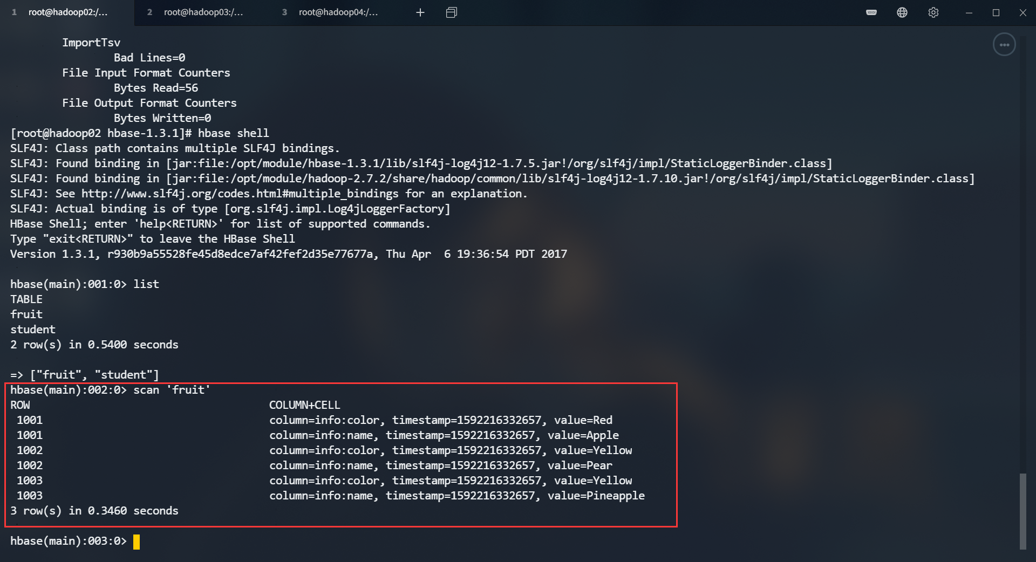Click the slf4j.org multiple_bindings URL

pyautogui.click(x=240, y=194)
